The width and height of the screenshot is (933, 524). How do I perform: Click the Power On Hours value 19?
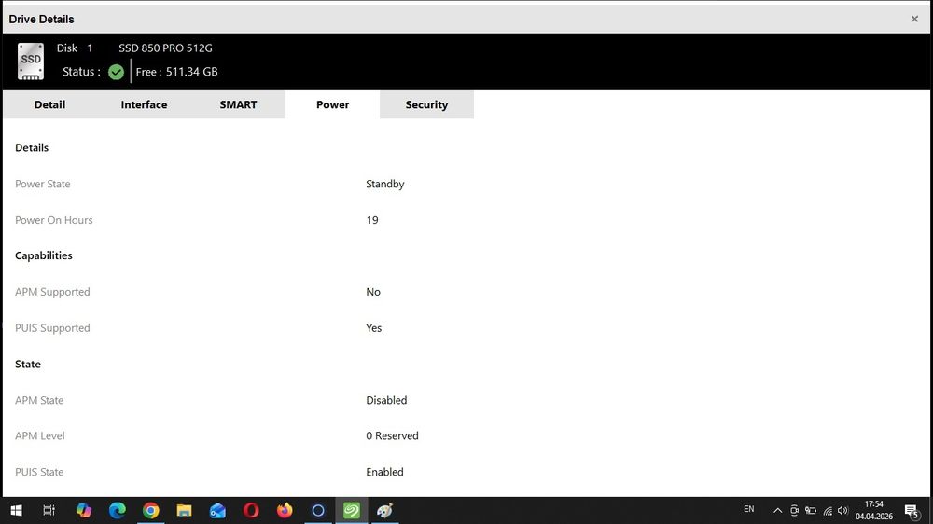(x=372, y=220)
